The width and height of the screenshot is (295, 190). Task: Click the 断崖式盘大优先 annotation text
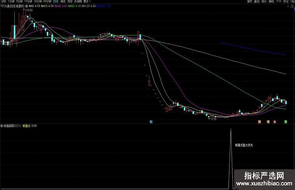point(244,145)
